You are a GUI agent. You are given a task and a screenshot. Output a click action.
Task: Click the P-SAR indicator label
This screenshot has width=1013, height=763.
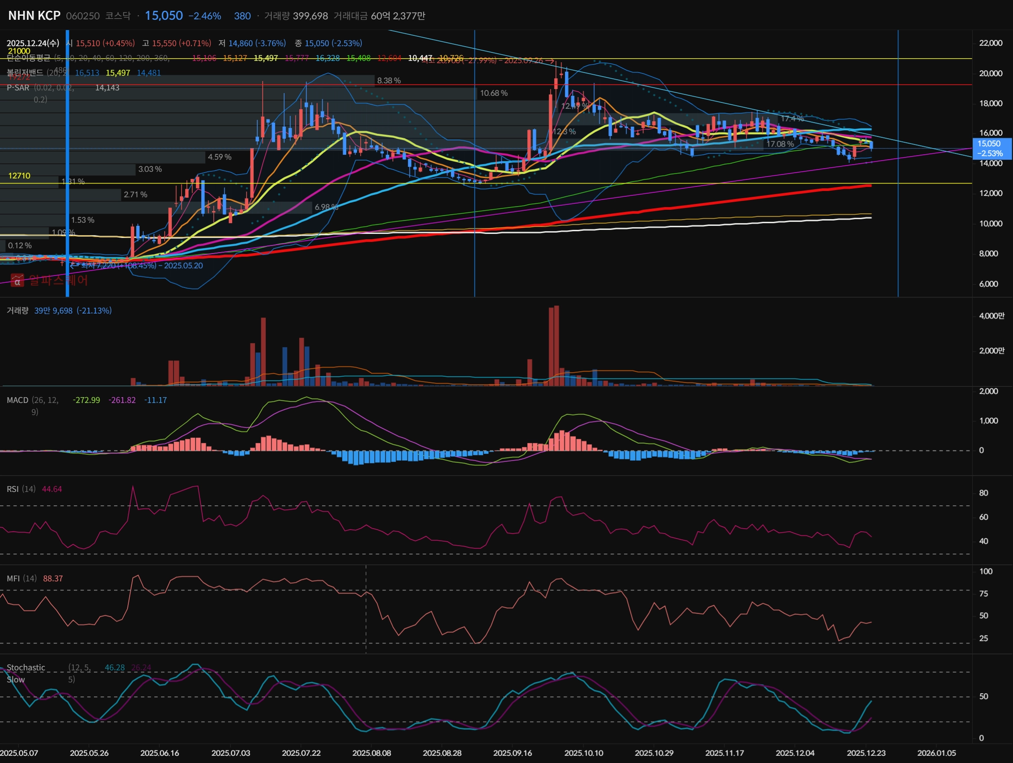click(x=18, y=88)
